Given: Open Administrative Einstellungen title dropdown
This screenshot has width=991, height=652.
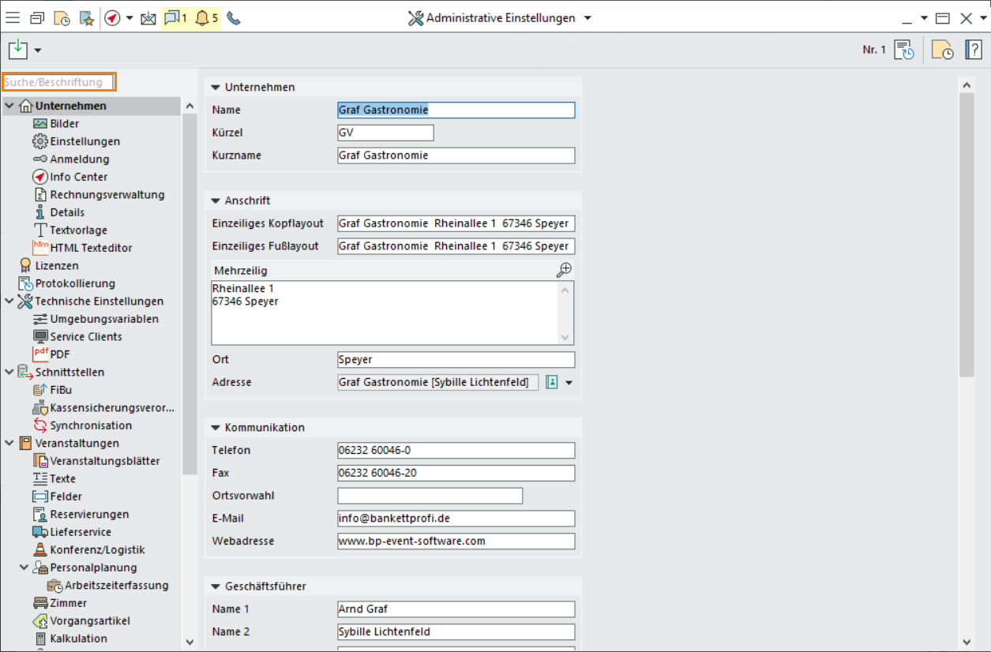Looking at the screenshot, I should (x=587, y=18).
